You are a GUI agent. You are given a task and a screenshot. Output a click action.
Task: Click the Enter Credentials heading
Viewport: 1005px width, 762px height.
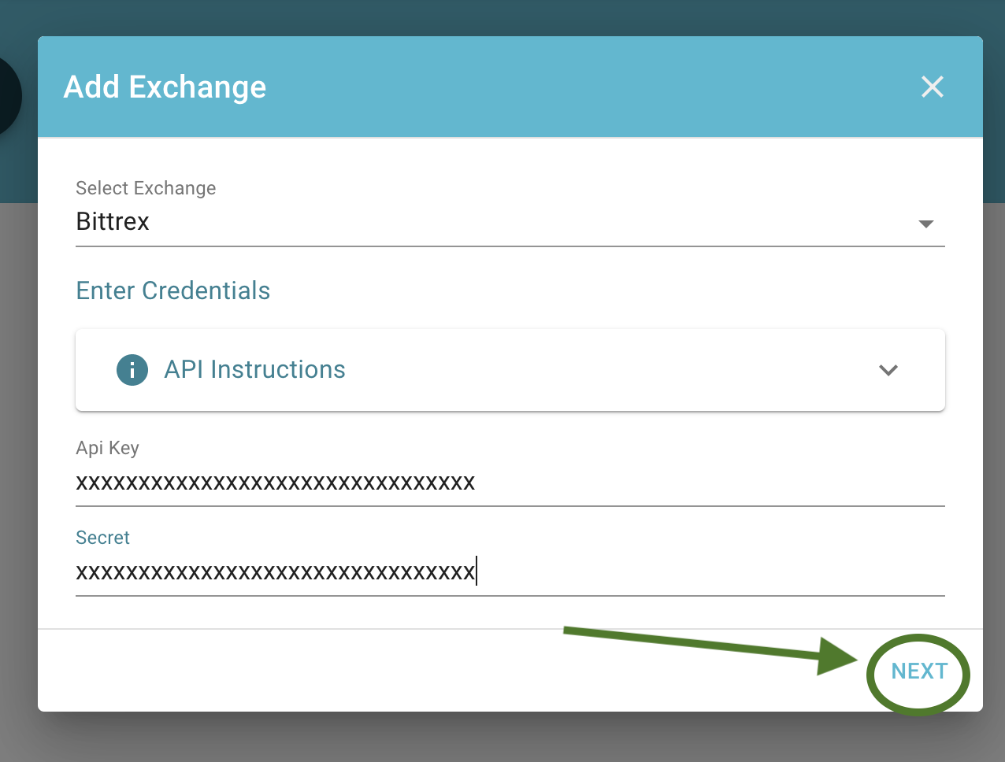click(x=173, y=290)
